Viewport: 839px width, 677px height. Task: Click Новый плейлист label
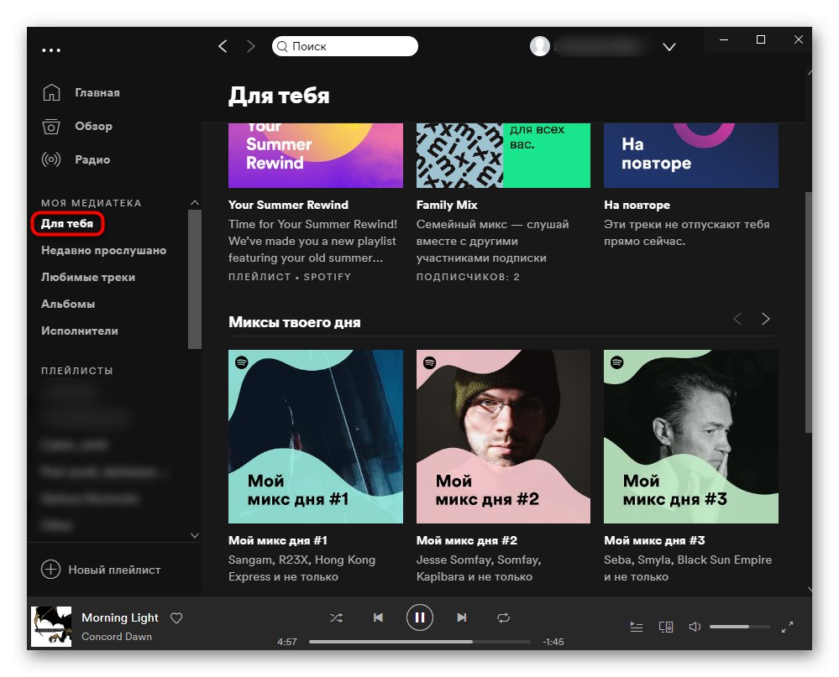point(114,570)
